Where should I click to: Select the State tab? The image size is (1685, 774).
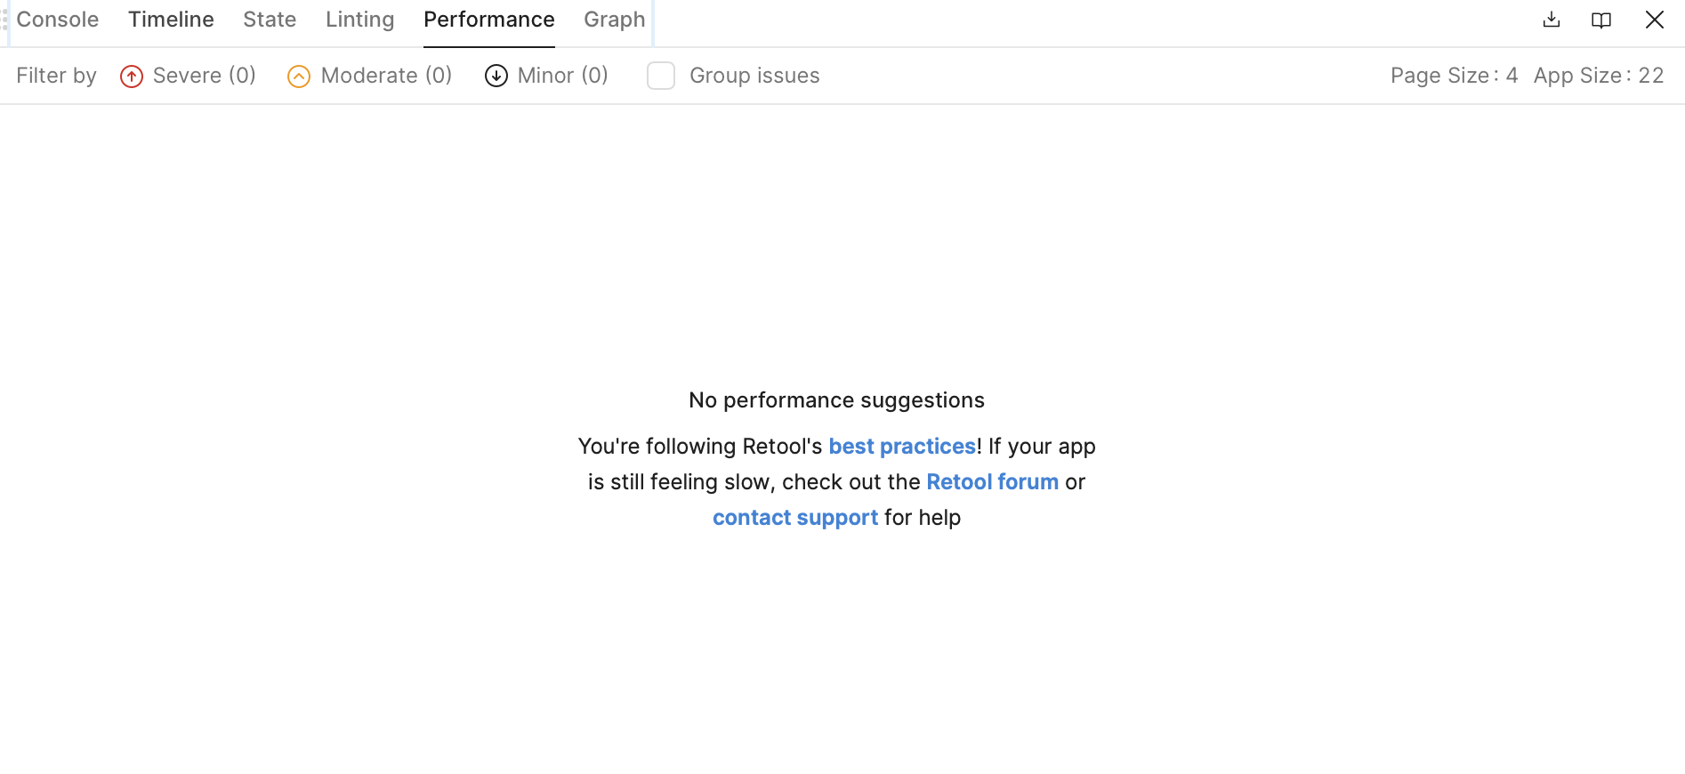(270, 20)
